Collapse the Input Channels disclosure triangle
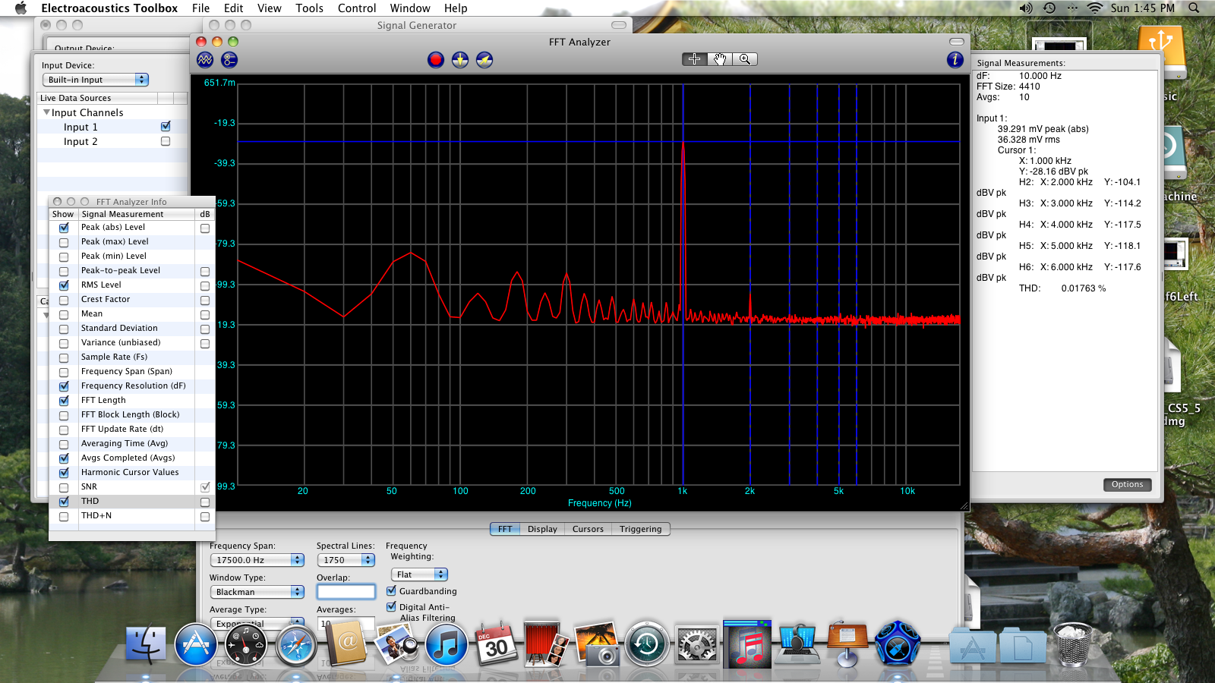Viewport: 1215px width, 683px height. pos(46,112)
